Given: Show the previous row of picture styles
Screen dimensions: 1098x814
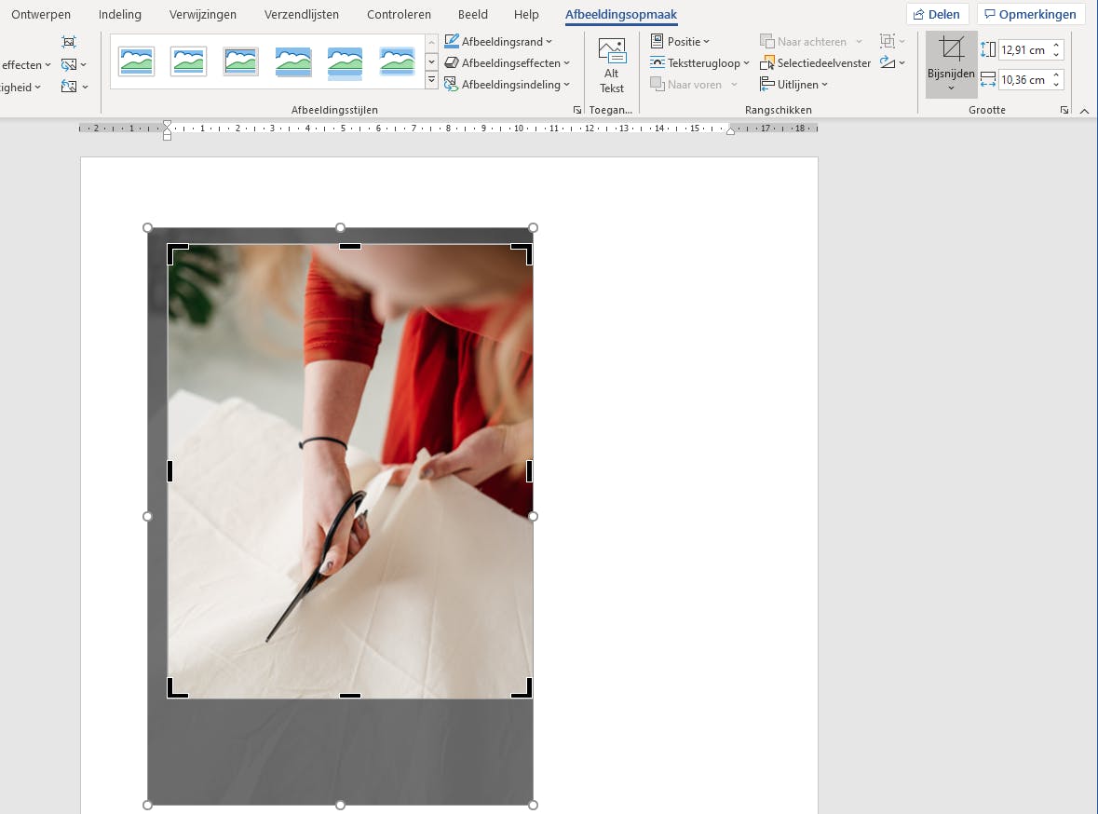Looking at the screenshot, I should point(431,44).
